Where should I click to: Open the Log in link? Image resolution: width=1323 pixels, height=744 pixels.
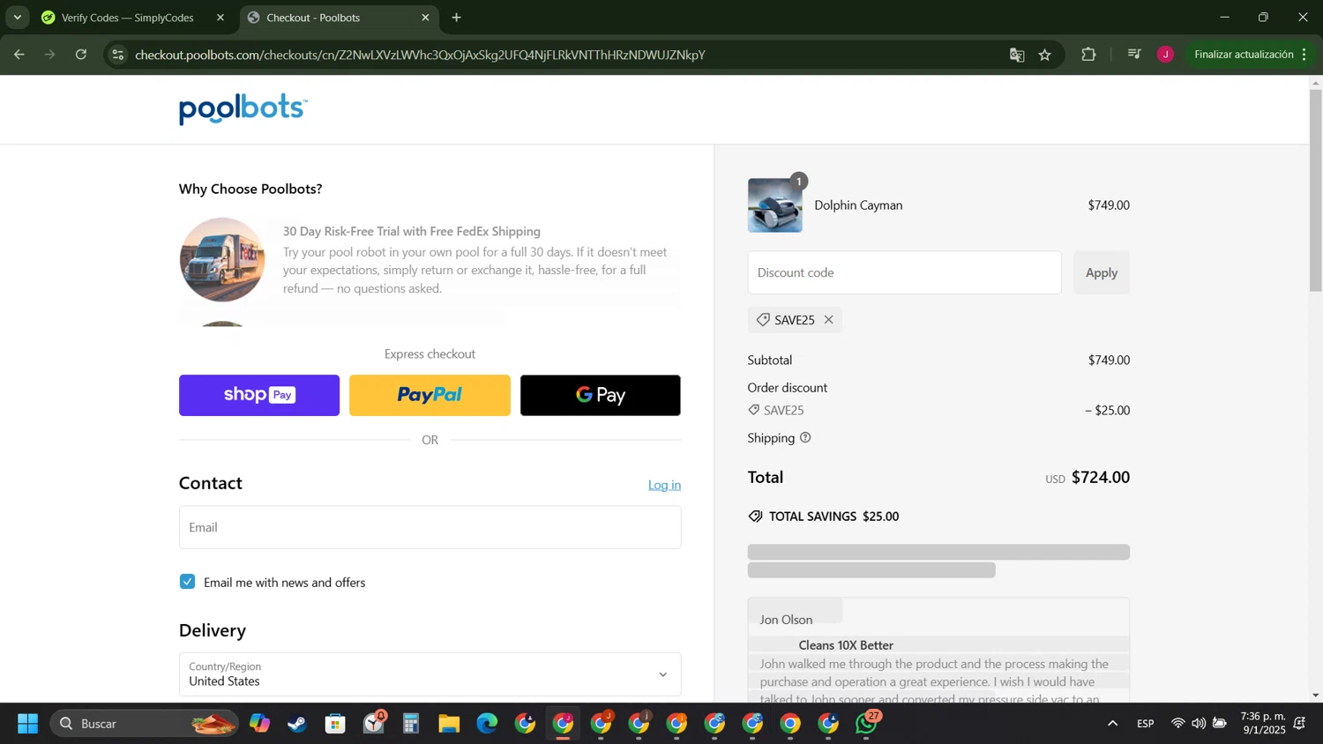point(664,485)
